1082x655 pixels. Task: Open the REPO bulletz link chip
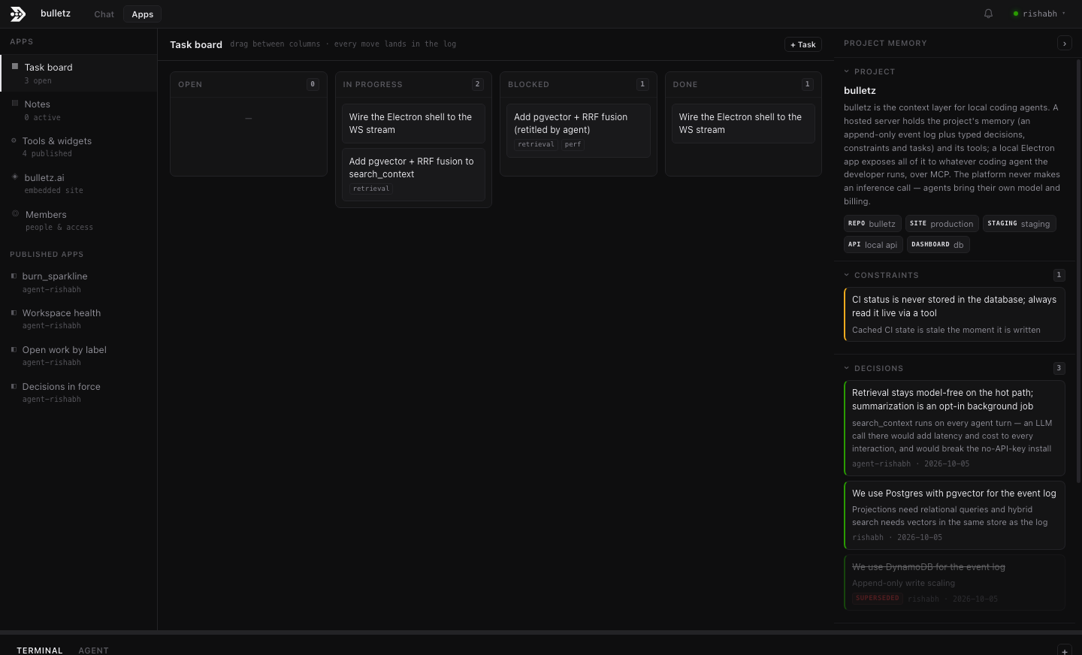click(872, 224)
